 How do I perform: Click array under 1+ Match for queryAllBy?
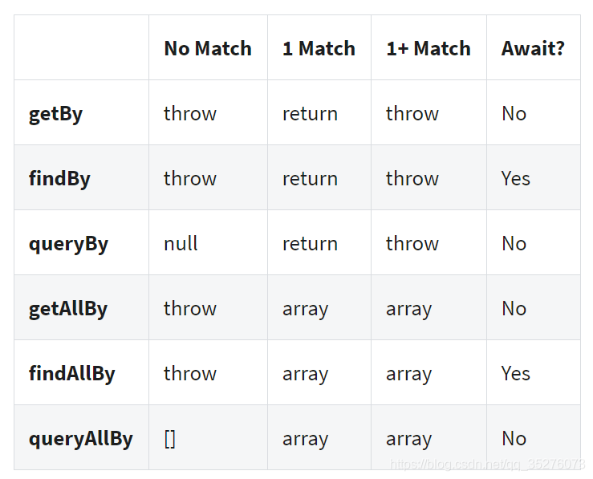point(408,439)
